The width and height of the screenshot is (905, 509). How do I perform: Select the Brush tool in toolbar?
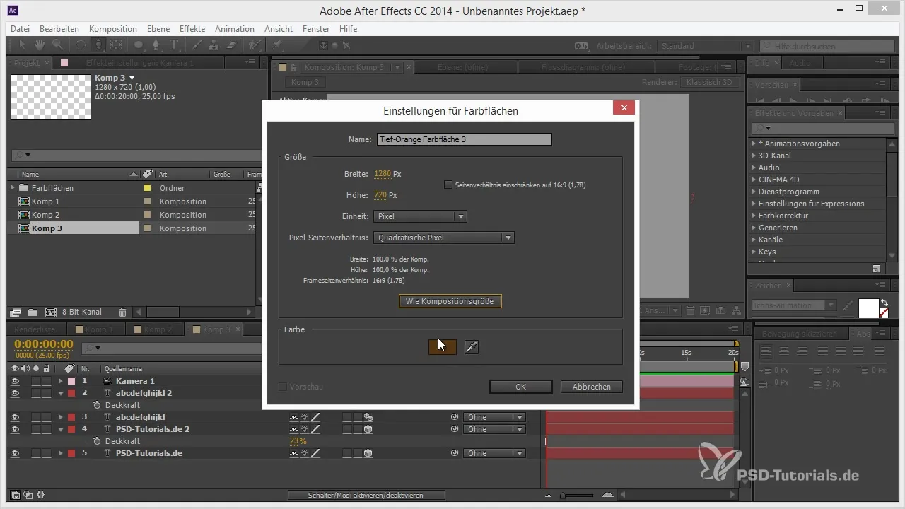pos(197,45)
